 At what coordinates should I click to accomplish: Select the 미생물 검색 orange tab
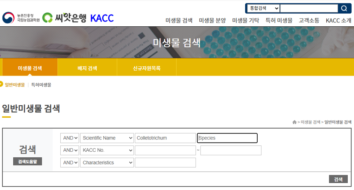(x=30, y=67)
